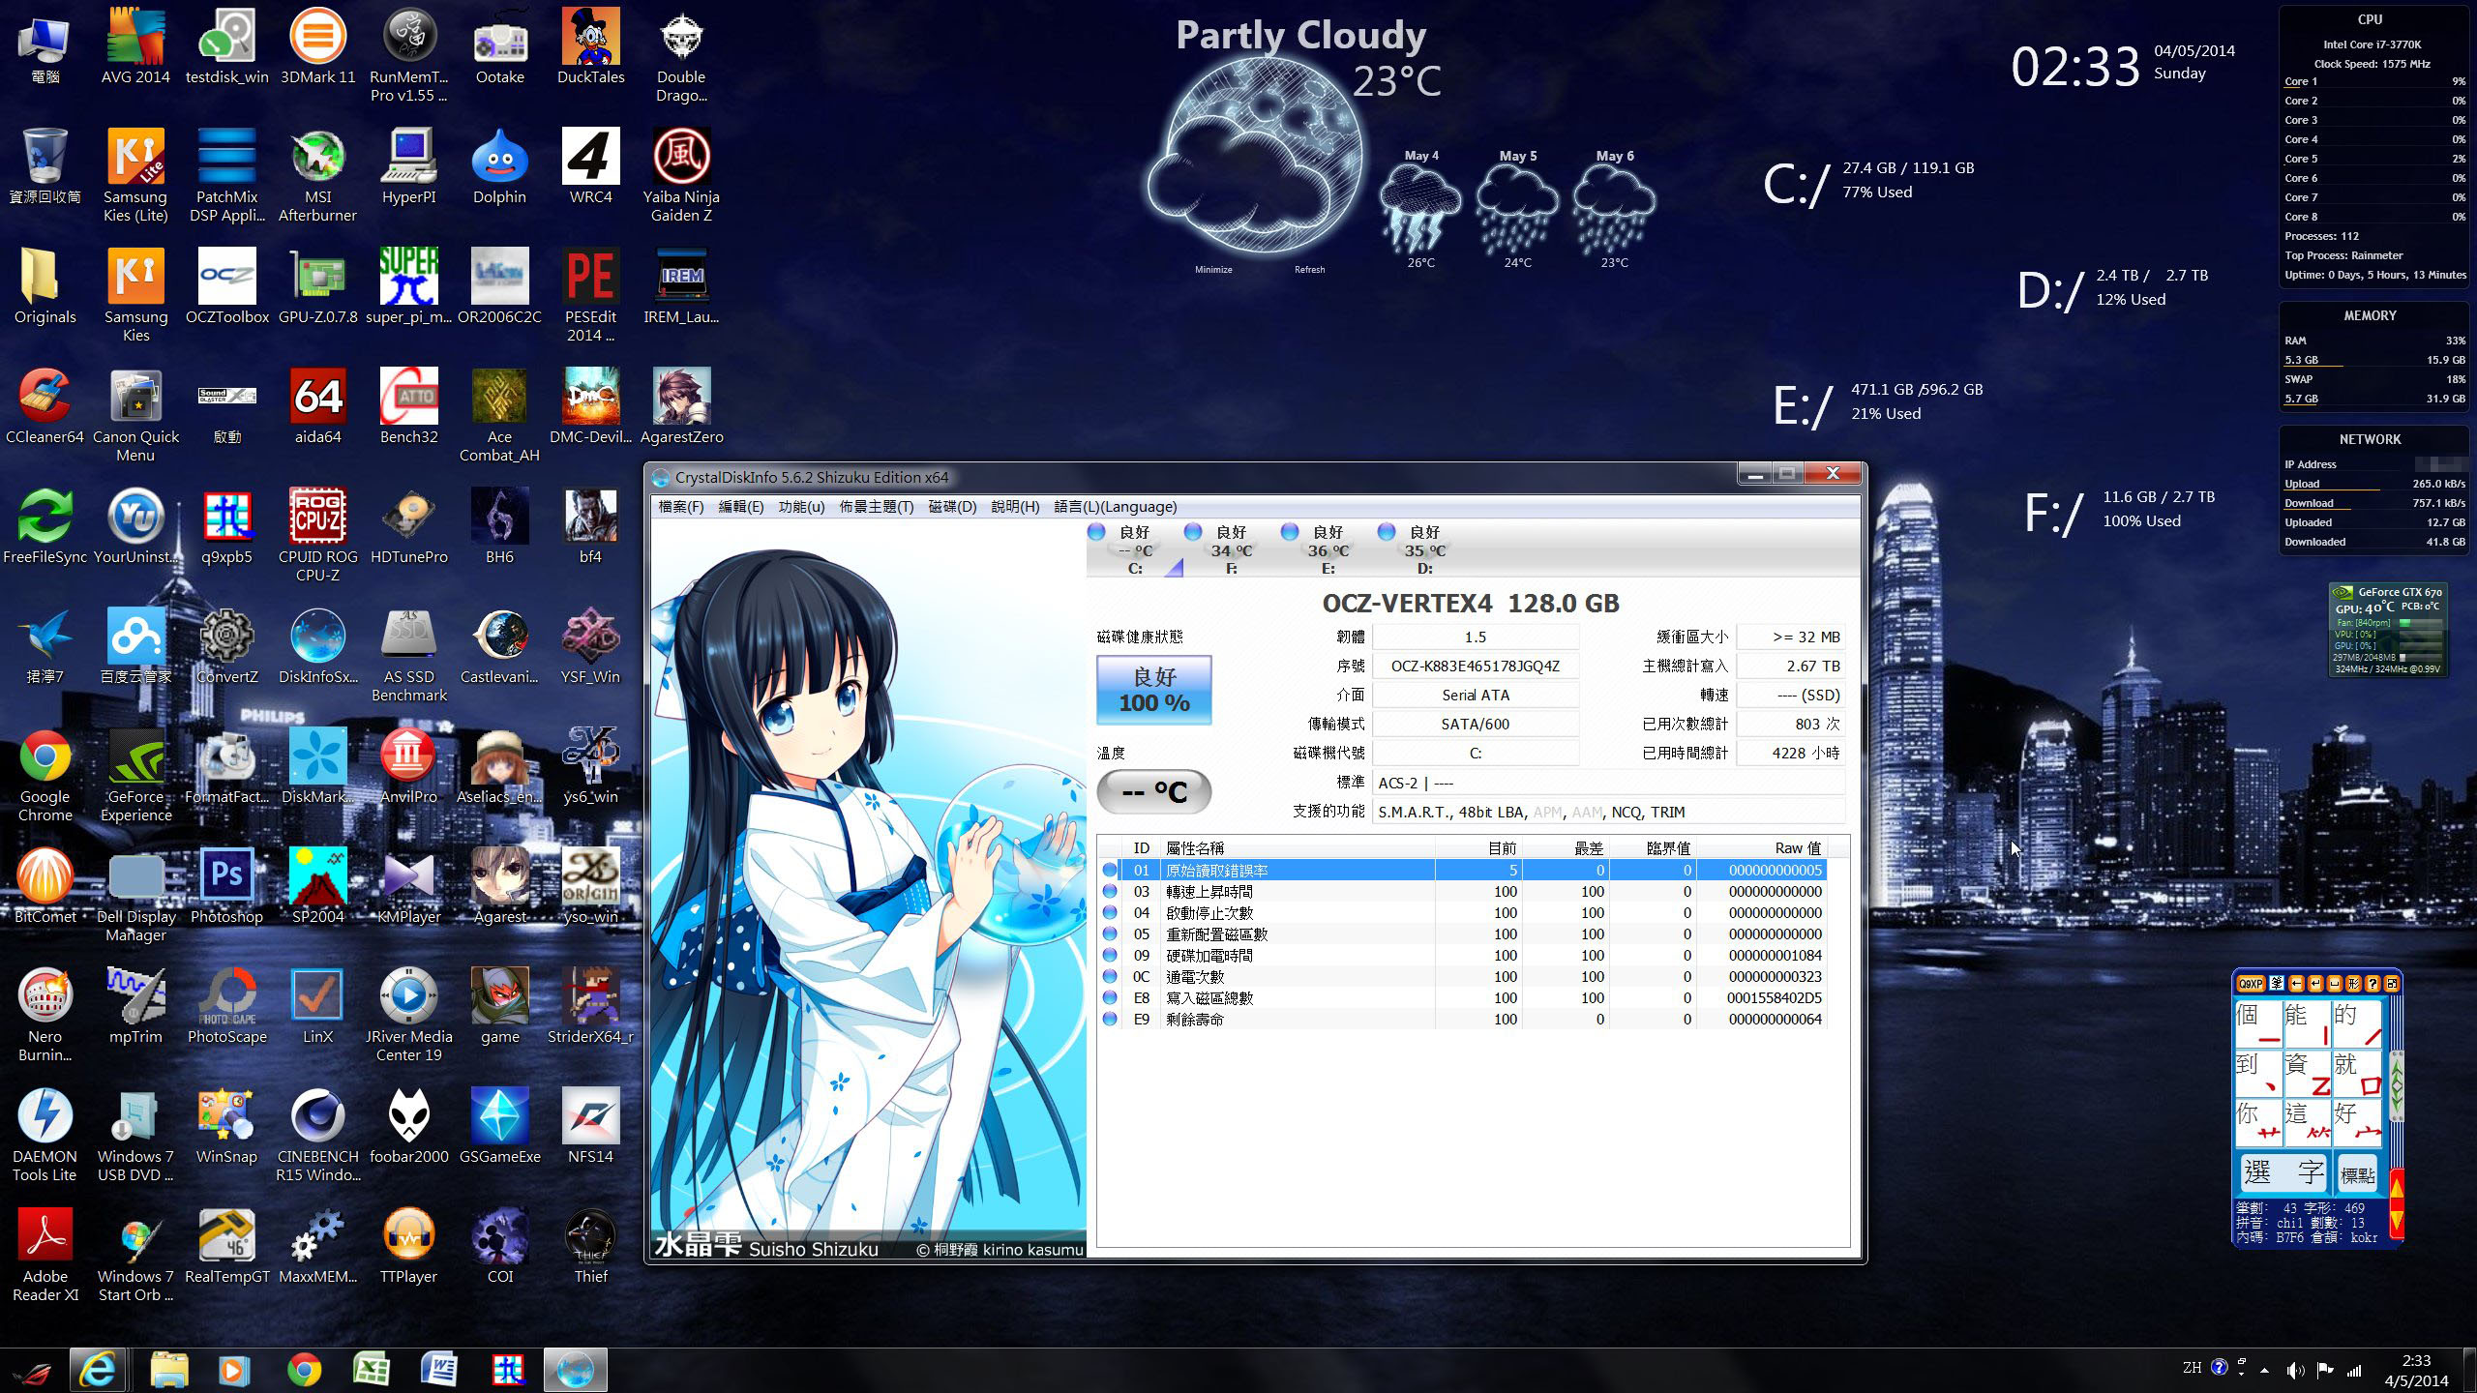2477x1393 pixels.
Task: Launch Dolphin emulator icon
Action: (499, 166)
